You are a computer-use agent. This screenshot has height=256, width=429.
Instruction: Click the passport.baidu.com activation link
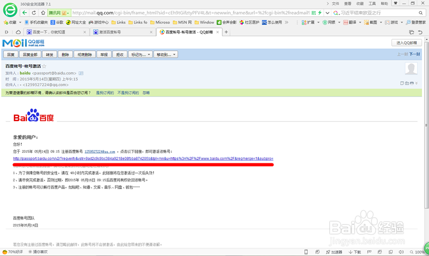(143, 159)
